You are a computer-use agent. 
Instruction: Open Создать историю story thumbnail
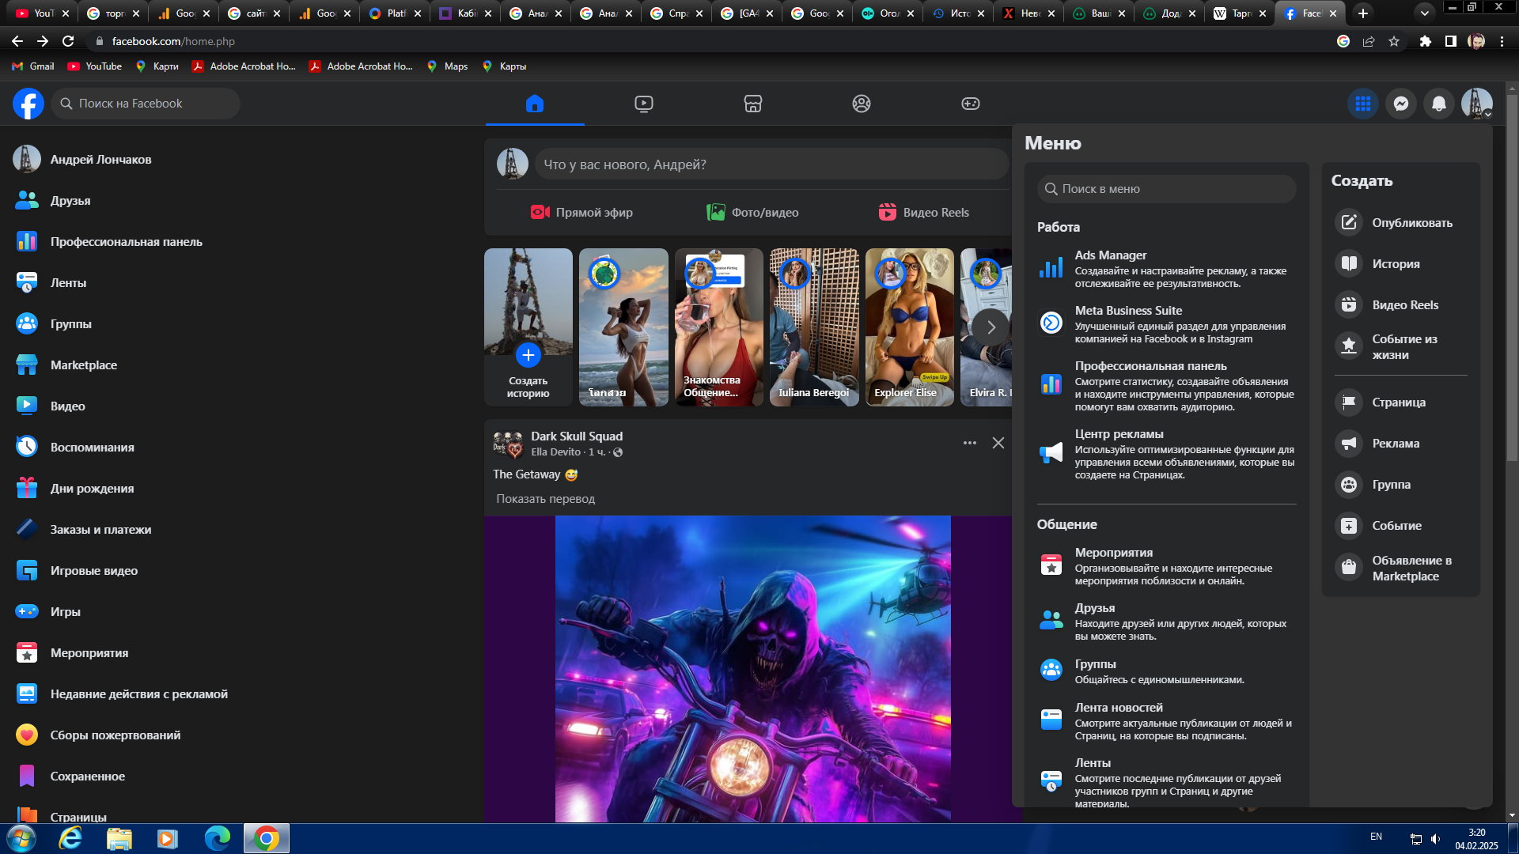[x=528, y=327]
